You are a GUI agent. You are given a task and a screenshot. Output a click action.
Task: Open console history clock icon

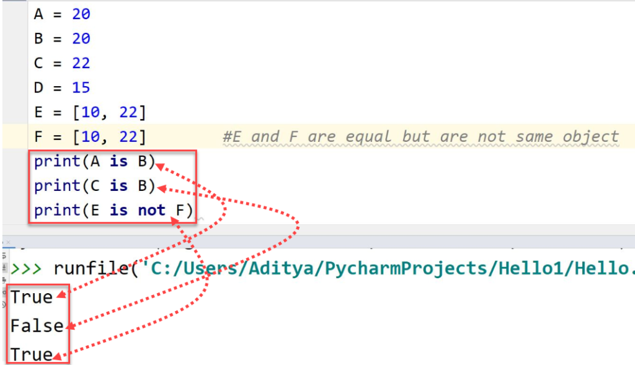coord(4,304)
